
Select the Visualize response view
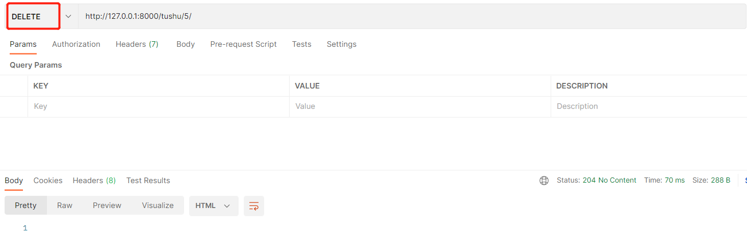click(x=158, y=205)
